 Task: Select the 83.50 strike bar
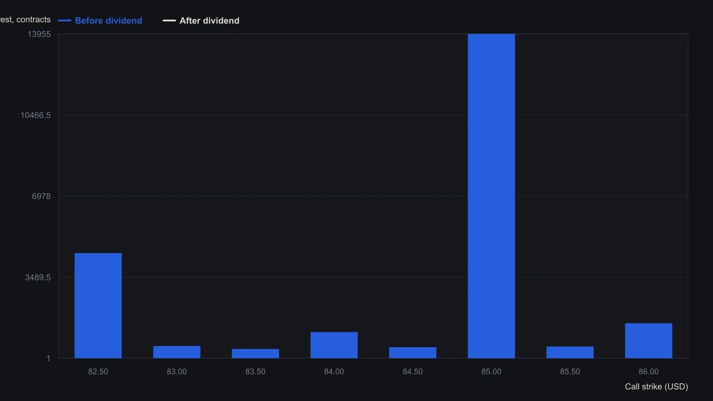coord(255,353)
